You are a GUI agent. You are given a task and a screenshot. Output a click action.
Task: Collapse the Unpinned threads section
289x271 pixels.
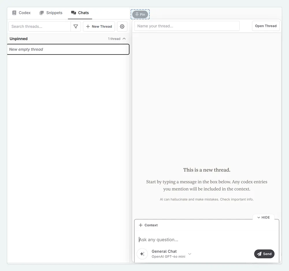(x=124, y=38)
